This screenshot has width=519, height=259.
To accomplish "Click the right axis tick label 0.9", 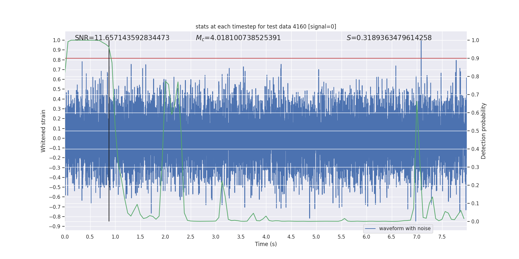I will pyautogui.click(x=475, y=58).
